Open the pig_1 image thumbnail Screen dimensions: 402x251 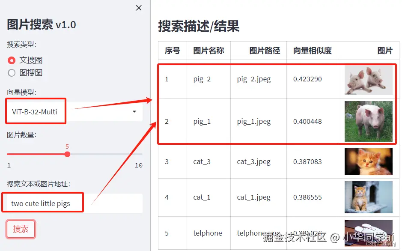tap(368, 121)
